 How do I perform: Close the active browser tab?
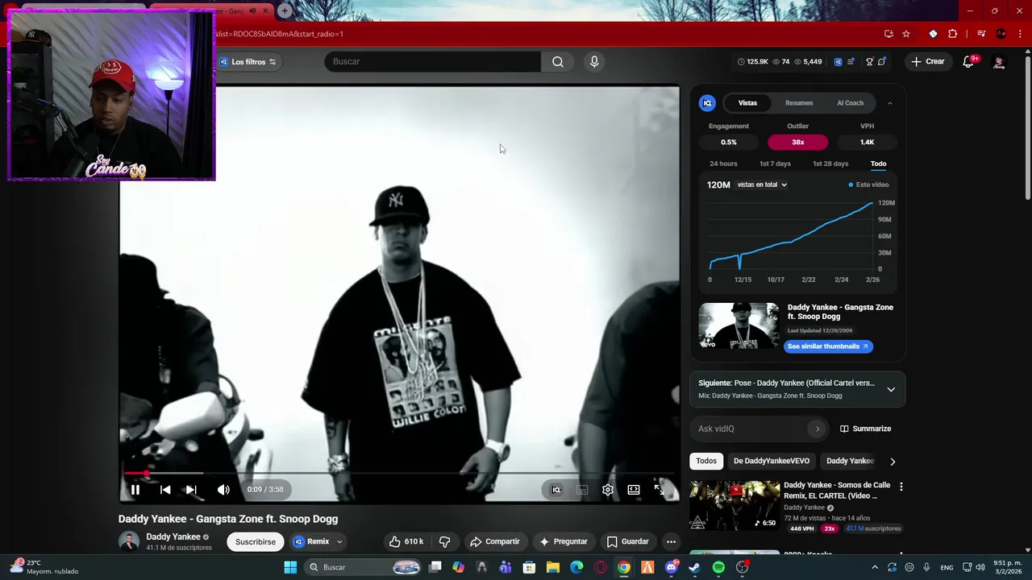click(265, 11)
